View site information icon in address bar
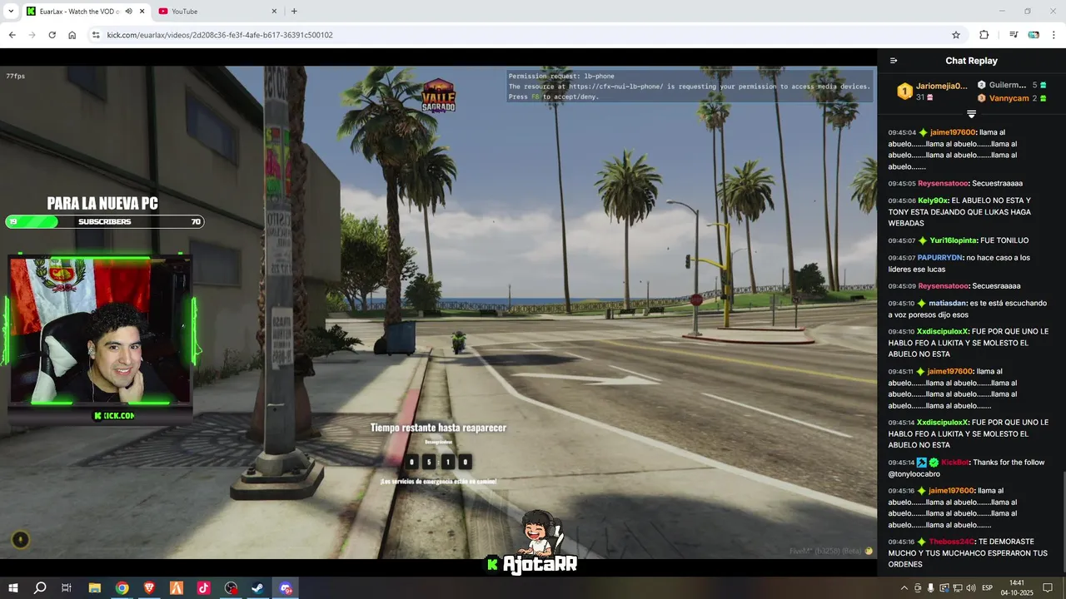The image size is (1066, 599). point(96,35)
